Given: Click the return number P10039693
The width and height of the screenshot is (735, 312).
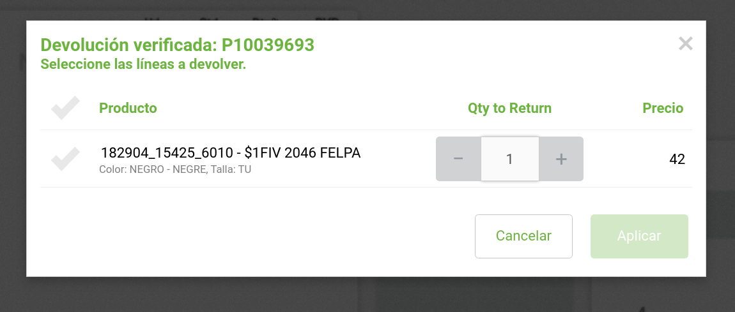Looking at the screenshot, I should tap(268, 45).
